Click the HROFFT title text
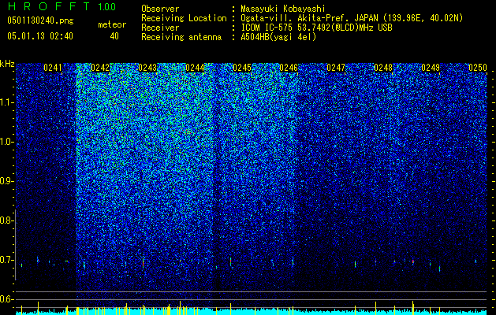Viewport: 496px width, 315px height. coord(49,6)
